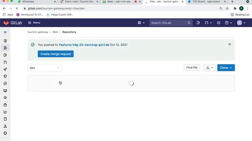Screen dimensions: 252x141
Task: Open Repository sidebar icon
Action: tap(5, 48)
